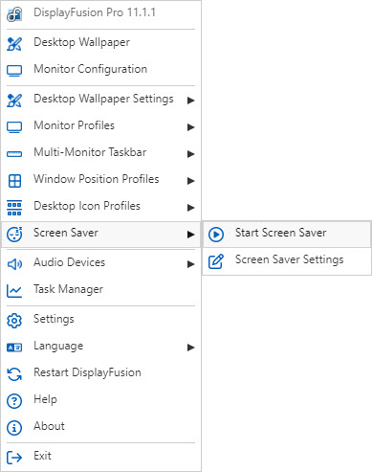Image resolution: width=372 pixels, height=472 pixels.
Task: Click the Desktop Wallpaper paintbrush icon
Action: tap(14, 44)
